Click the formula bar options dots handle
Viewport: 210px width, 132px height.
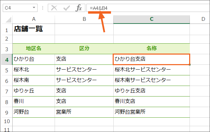click(x=43, y=8)
